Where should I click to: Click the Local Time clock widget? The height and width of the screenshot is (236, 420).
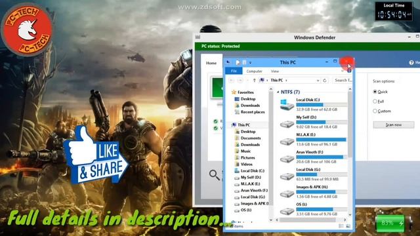pyautogui.click(x=394, y=11)
